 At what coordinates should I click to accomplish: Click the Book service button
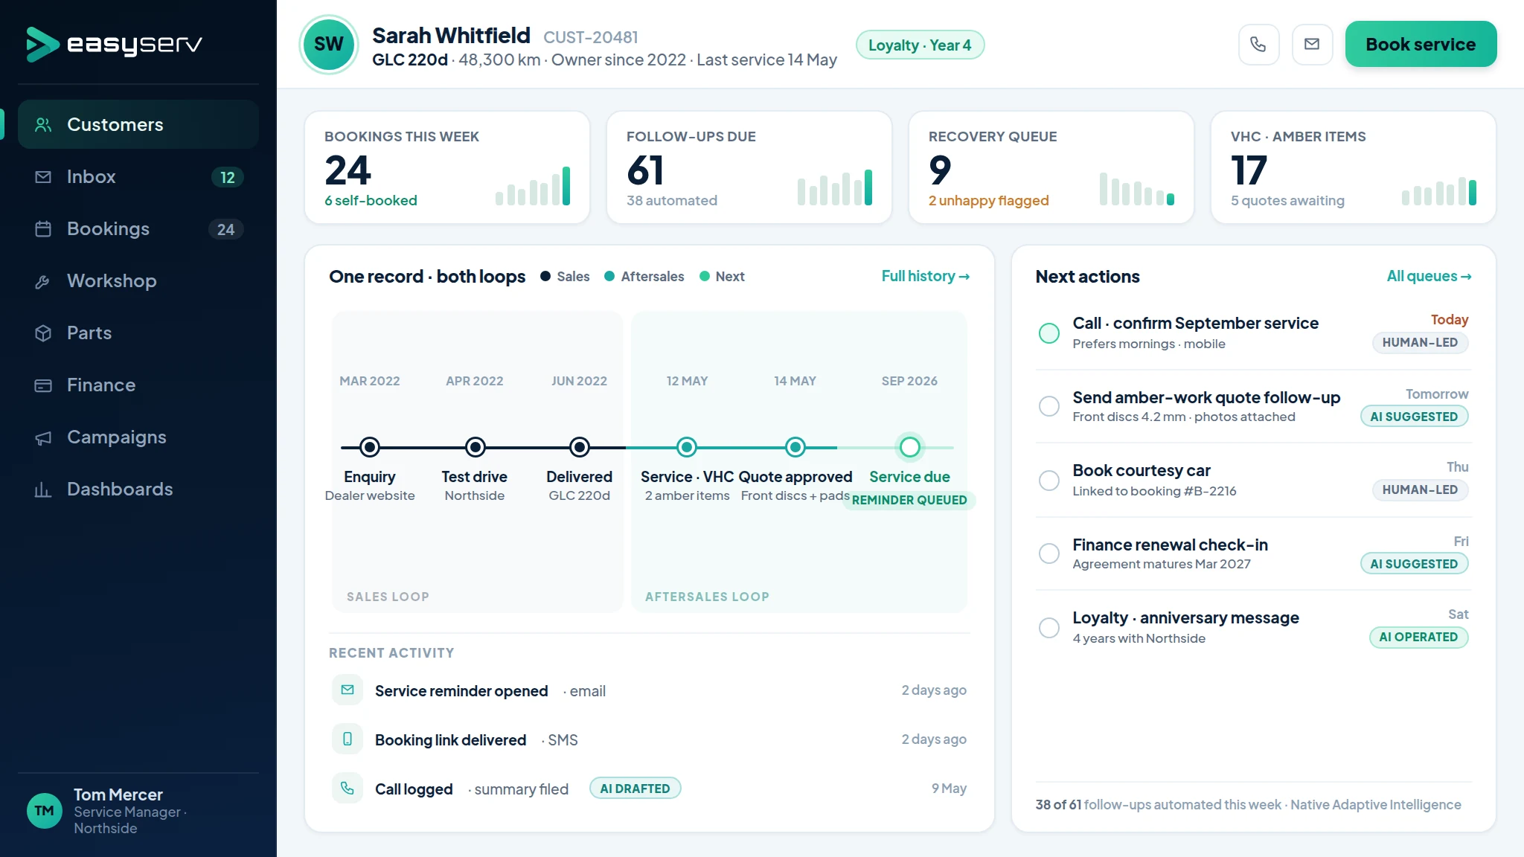pyautogui.click(x=1421, y=45)
